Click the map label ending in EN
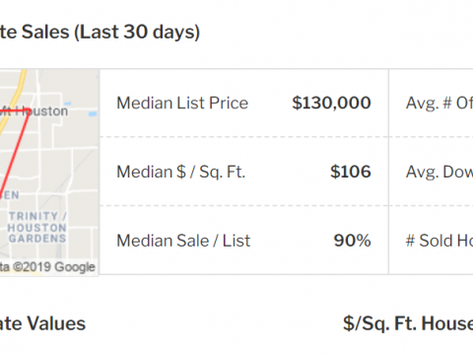The width and height of the screenshot is (473, 355). click(10, 195)
